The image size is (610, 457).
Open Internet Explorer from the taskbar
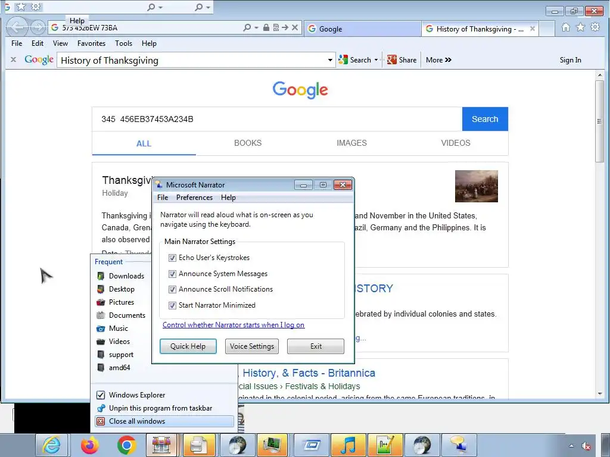point(51,445)
